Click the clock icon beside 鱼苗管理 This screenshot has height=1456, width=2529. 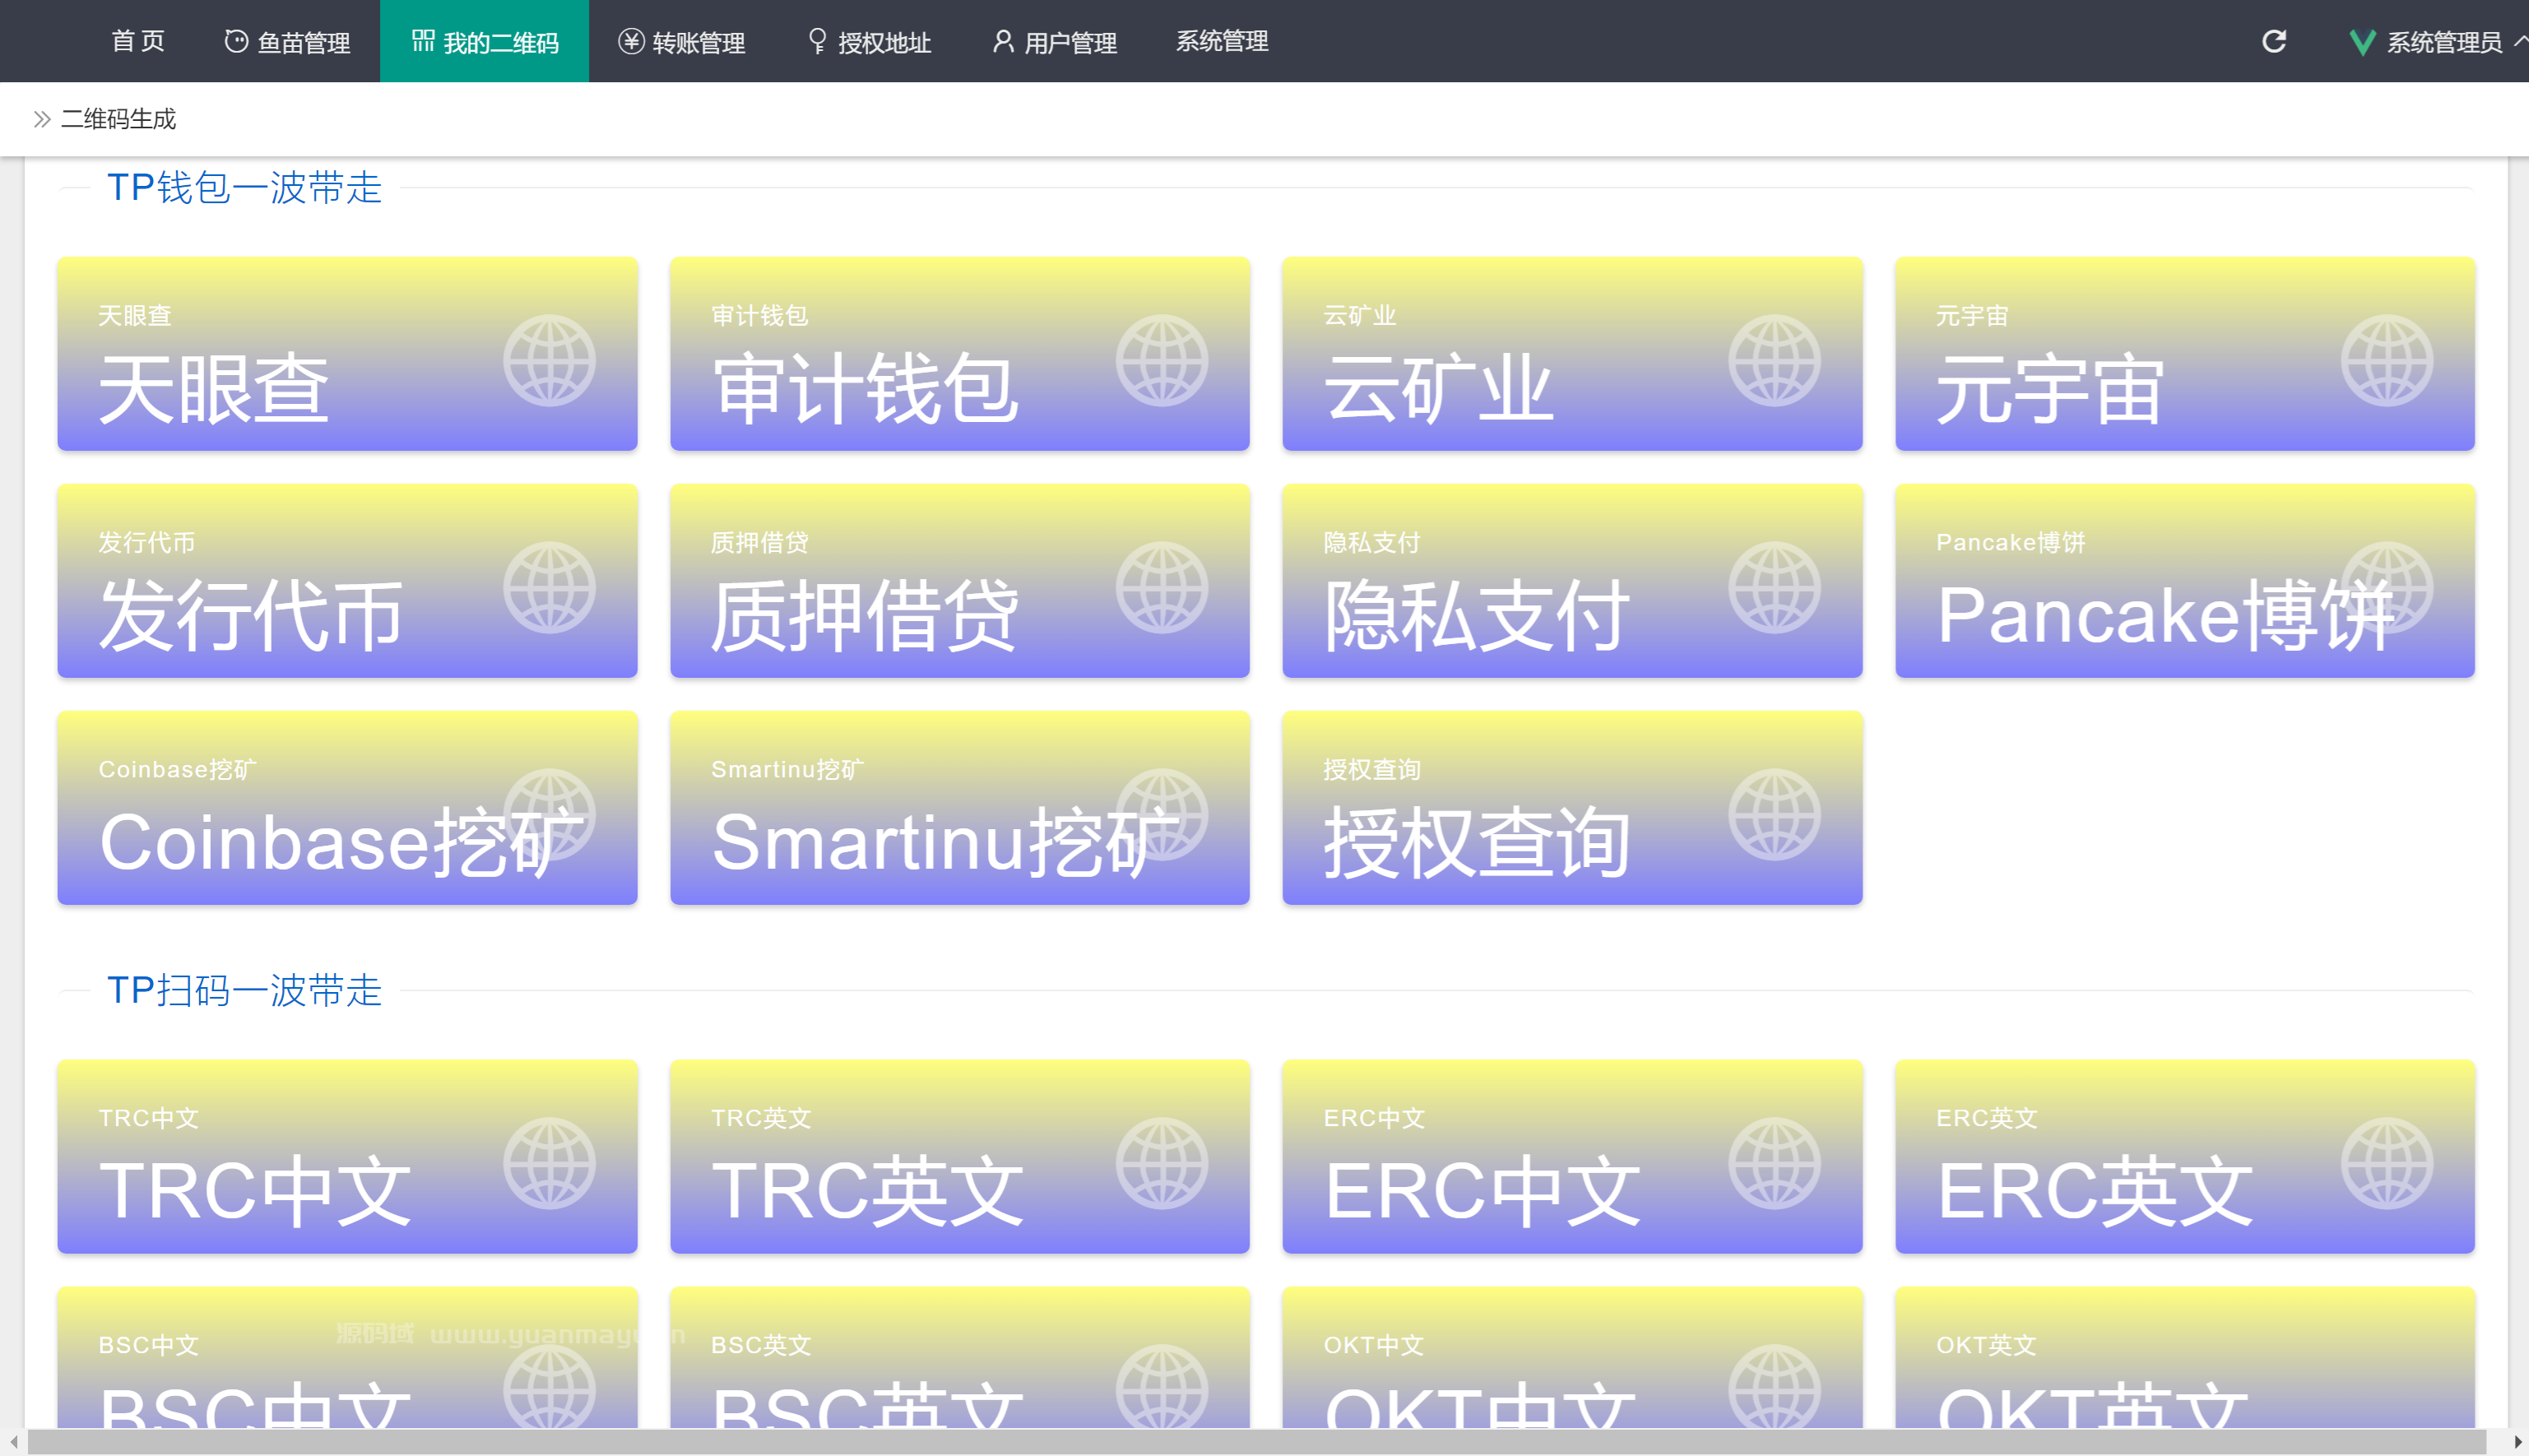[x=236, y=41]
